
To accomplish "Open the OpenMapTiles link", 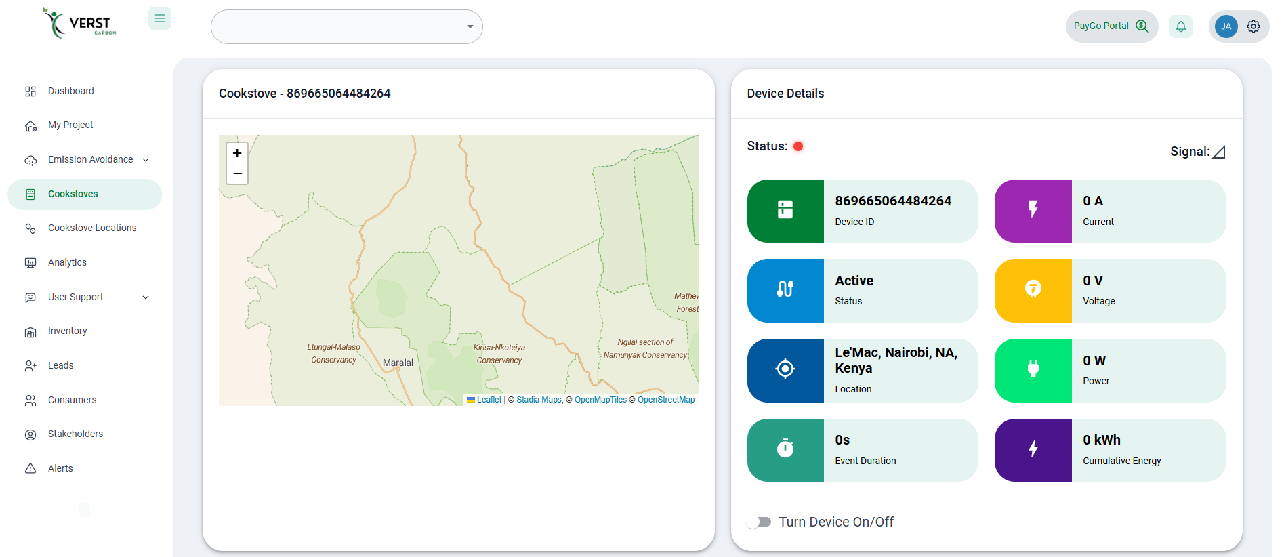I will click(x=600, y=400).
